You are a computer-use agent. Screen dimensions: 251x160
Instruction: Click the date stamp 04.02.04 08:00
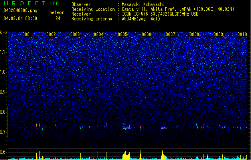(20, 18)
